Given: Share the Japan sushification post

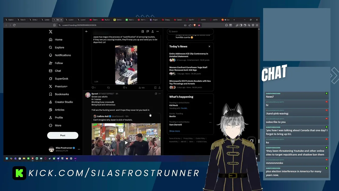Looking at the screenshot, I should click(159, 88).
